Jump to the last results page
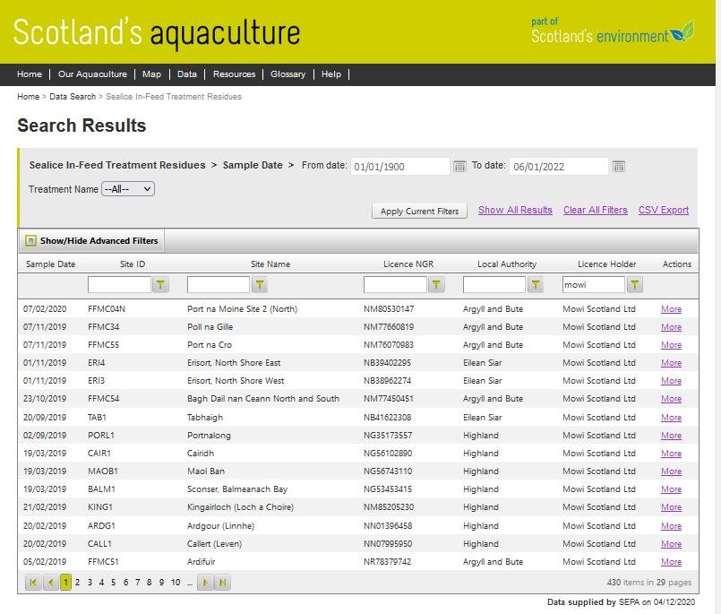 (222, 583)
